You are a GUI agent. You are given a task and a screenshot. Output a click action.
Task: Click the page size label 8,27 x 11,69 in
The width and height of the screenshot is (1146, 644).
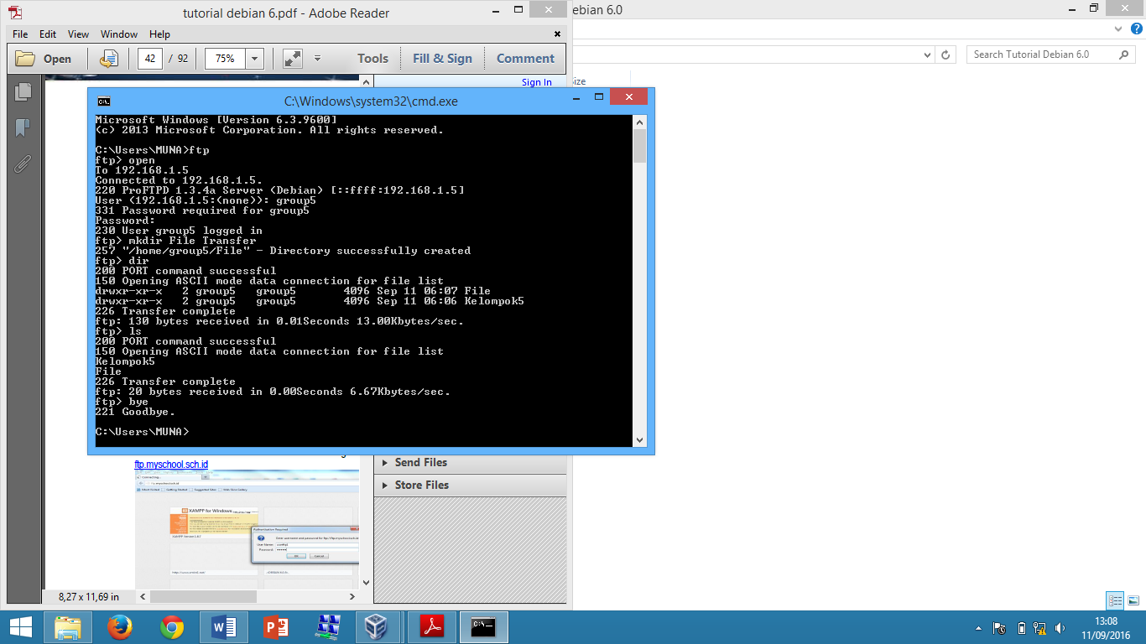(89, 597)
